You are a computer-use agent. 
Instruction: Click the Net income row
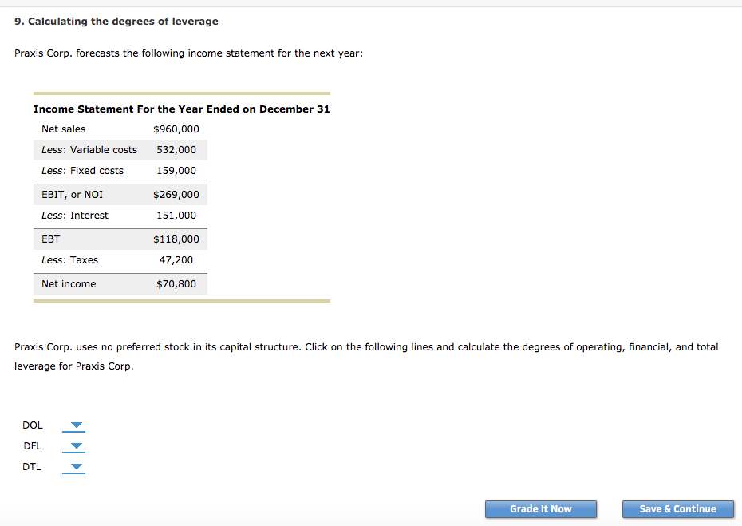pos(67,283)
